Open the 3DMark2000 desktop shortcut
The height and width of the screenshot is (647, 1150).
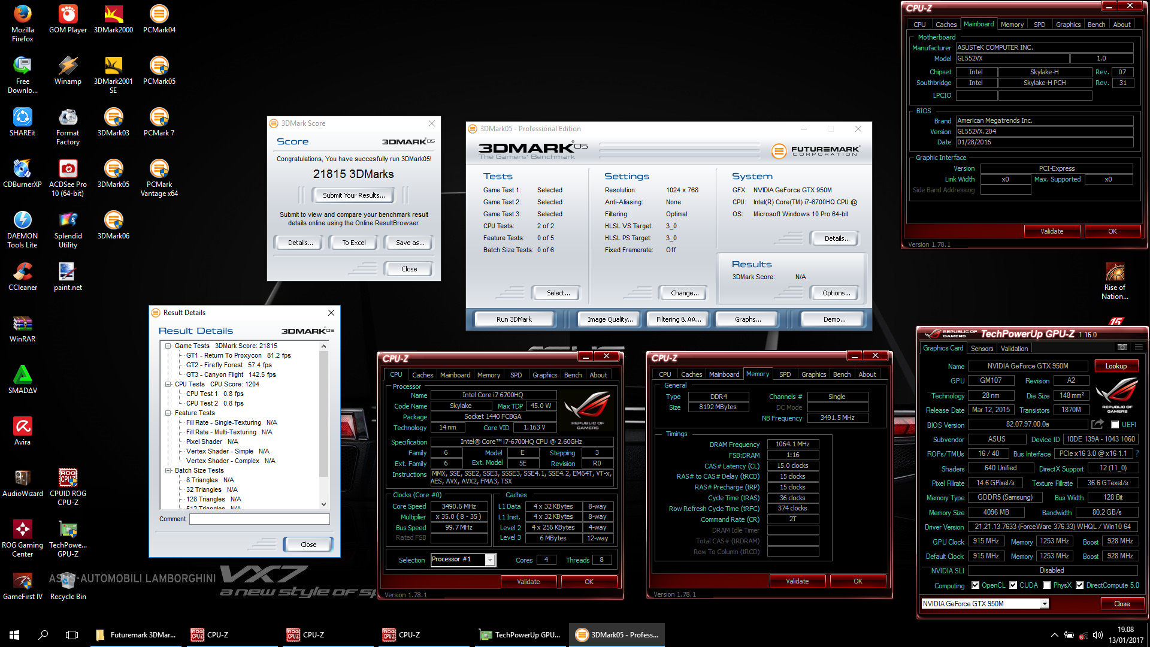(x=113, y=19)
